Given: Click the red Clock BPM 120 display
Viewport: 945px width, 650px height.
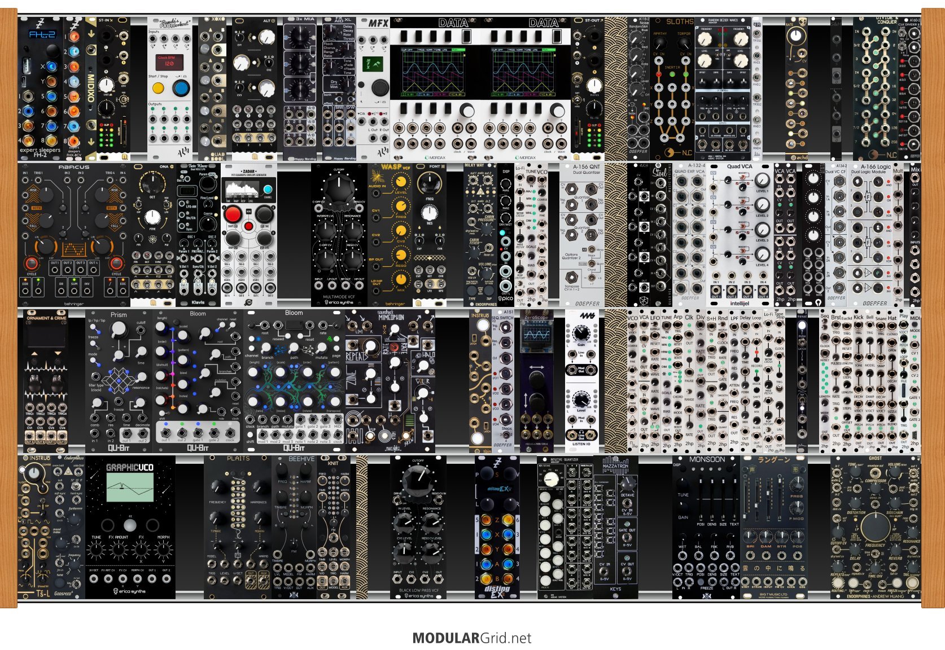Looking at the screenshot, I should tap(170, 63).
